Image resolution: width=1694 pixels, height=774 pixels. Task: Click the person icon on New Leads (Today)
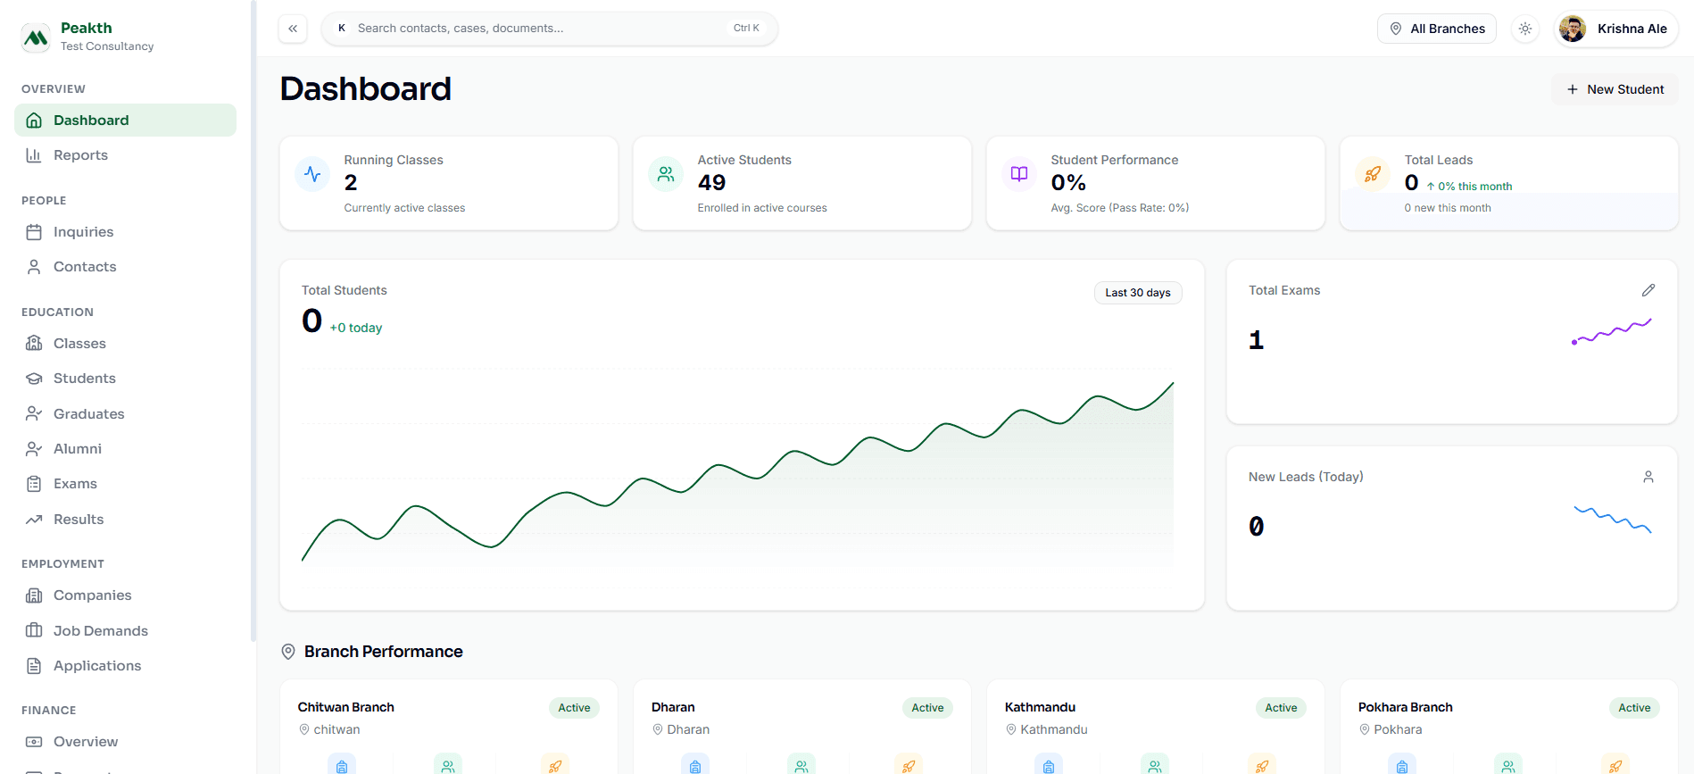coord(1648,477)
